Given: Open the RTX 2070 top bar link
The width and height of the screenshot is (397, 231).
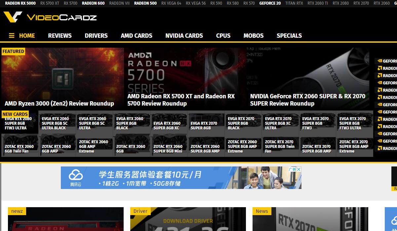Looking at the screenshot, I should [361, 3].
